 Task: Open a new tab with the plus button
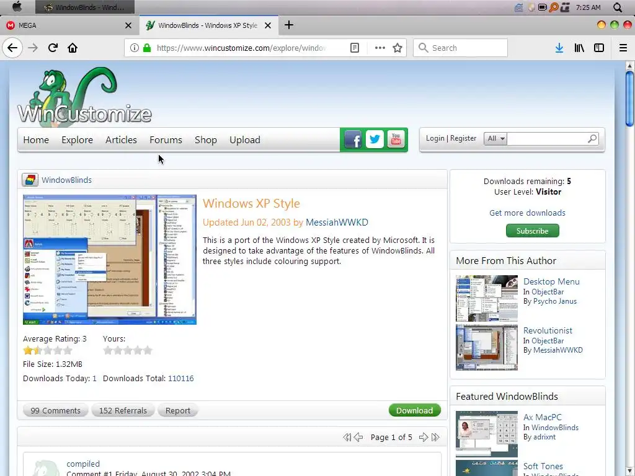[x=289, y=25]
